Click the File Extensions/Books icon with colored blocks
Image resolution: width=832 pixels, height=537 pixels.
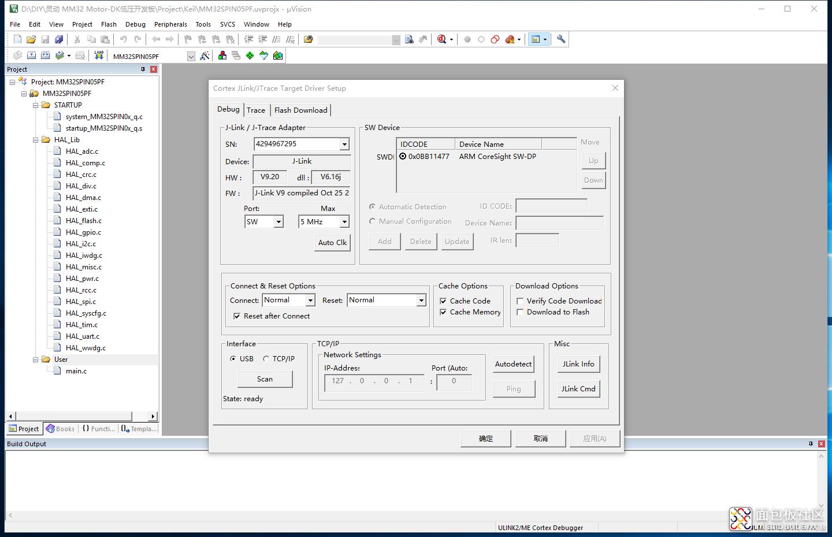pos(222,55)
